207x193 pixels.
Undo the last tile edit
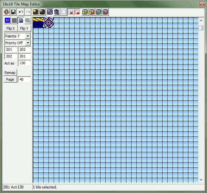pos(21,12)
